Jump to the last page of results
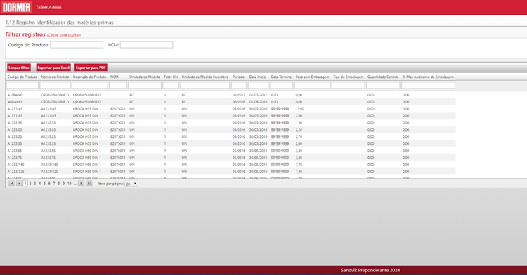Image resolution: width=527 pixels, height=275 pixels. click(x=89, y=184)
